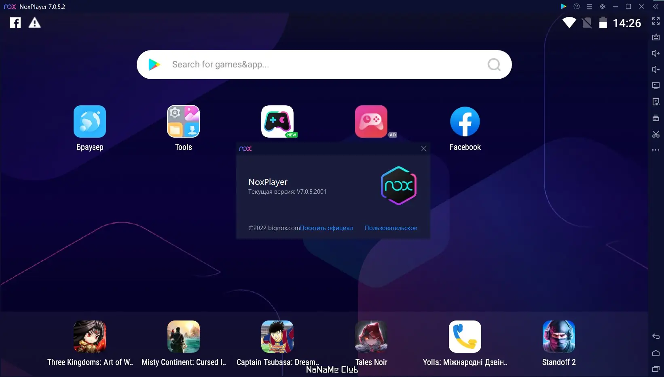Close the NoxPlayer about dialog
Screen dimensions: 664x377
[x=424, y=149]
